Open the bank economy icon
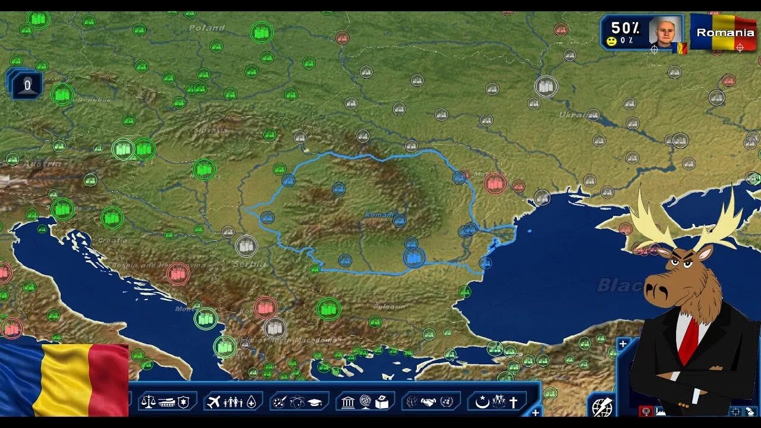Image resolution: width=761 pixels, height=428 pixels. tap(348, 403)
